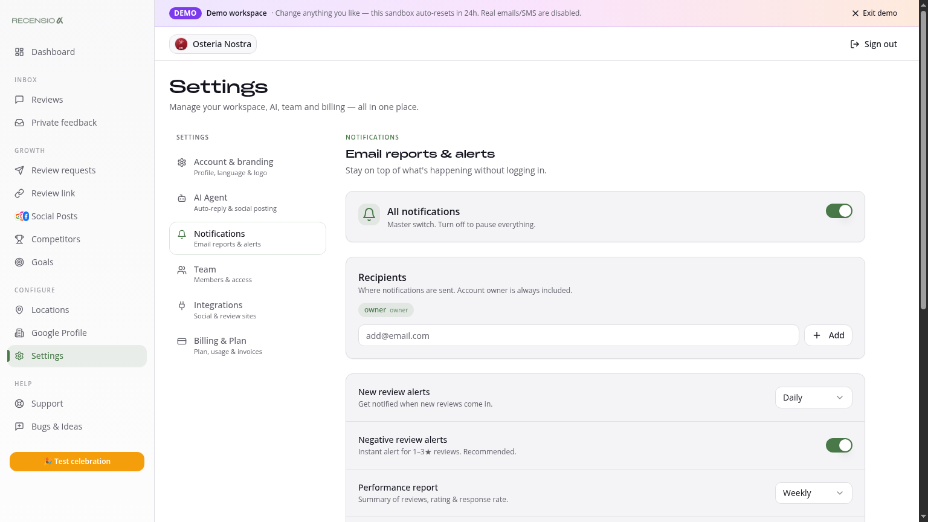Click the Sign out button
The width and height of the screenshot is (928, 522).
click(x=874, y=44)
